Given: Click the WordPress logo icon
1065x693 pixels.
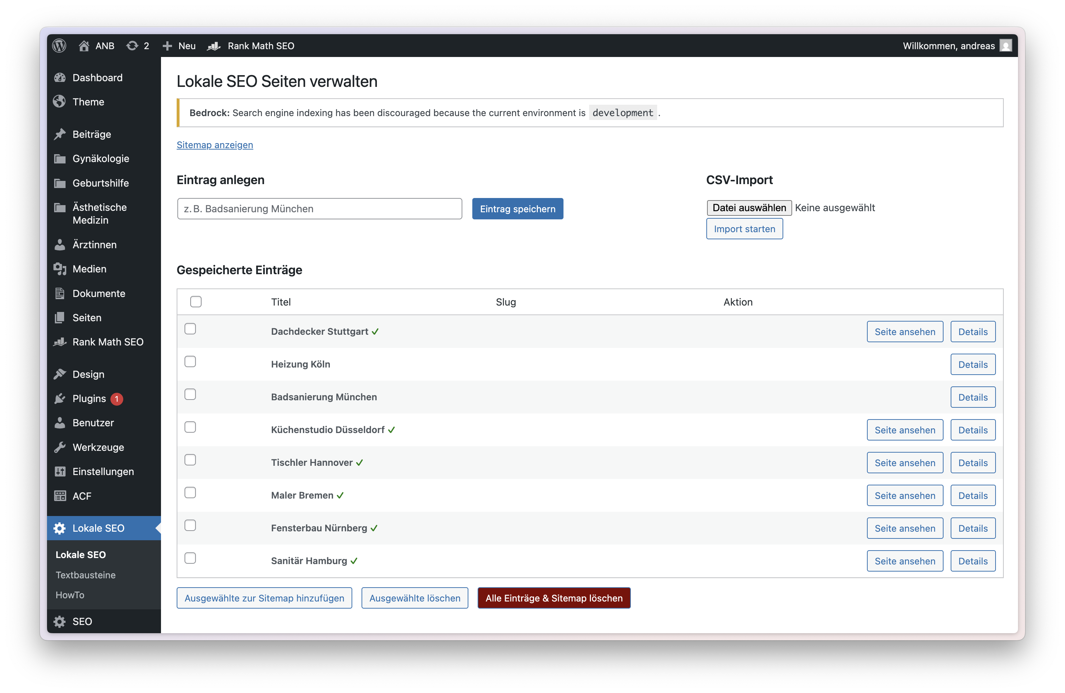Looking at the screenshot, I should tap(59, 46).
